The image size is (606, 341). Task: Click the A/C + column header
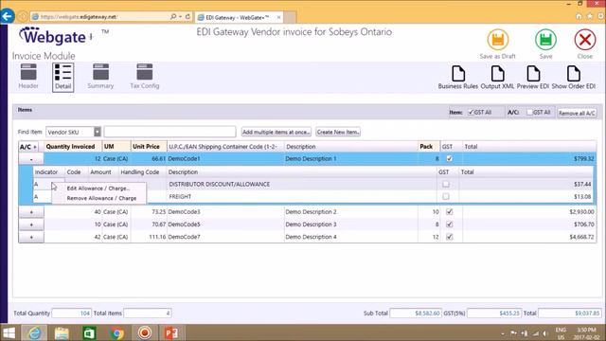(28, 147)
